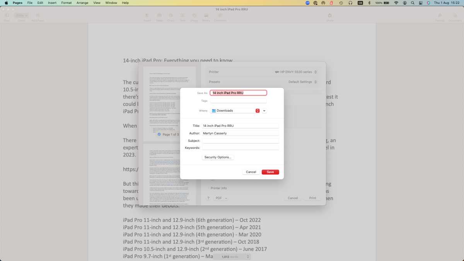Click the Time Machine icon in the menu bar

coord(341,3)
